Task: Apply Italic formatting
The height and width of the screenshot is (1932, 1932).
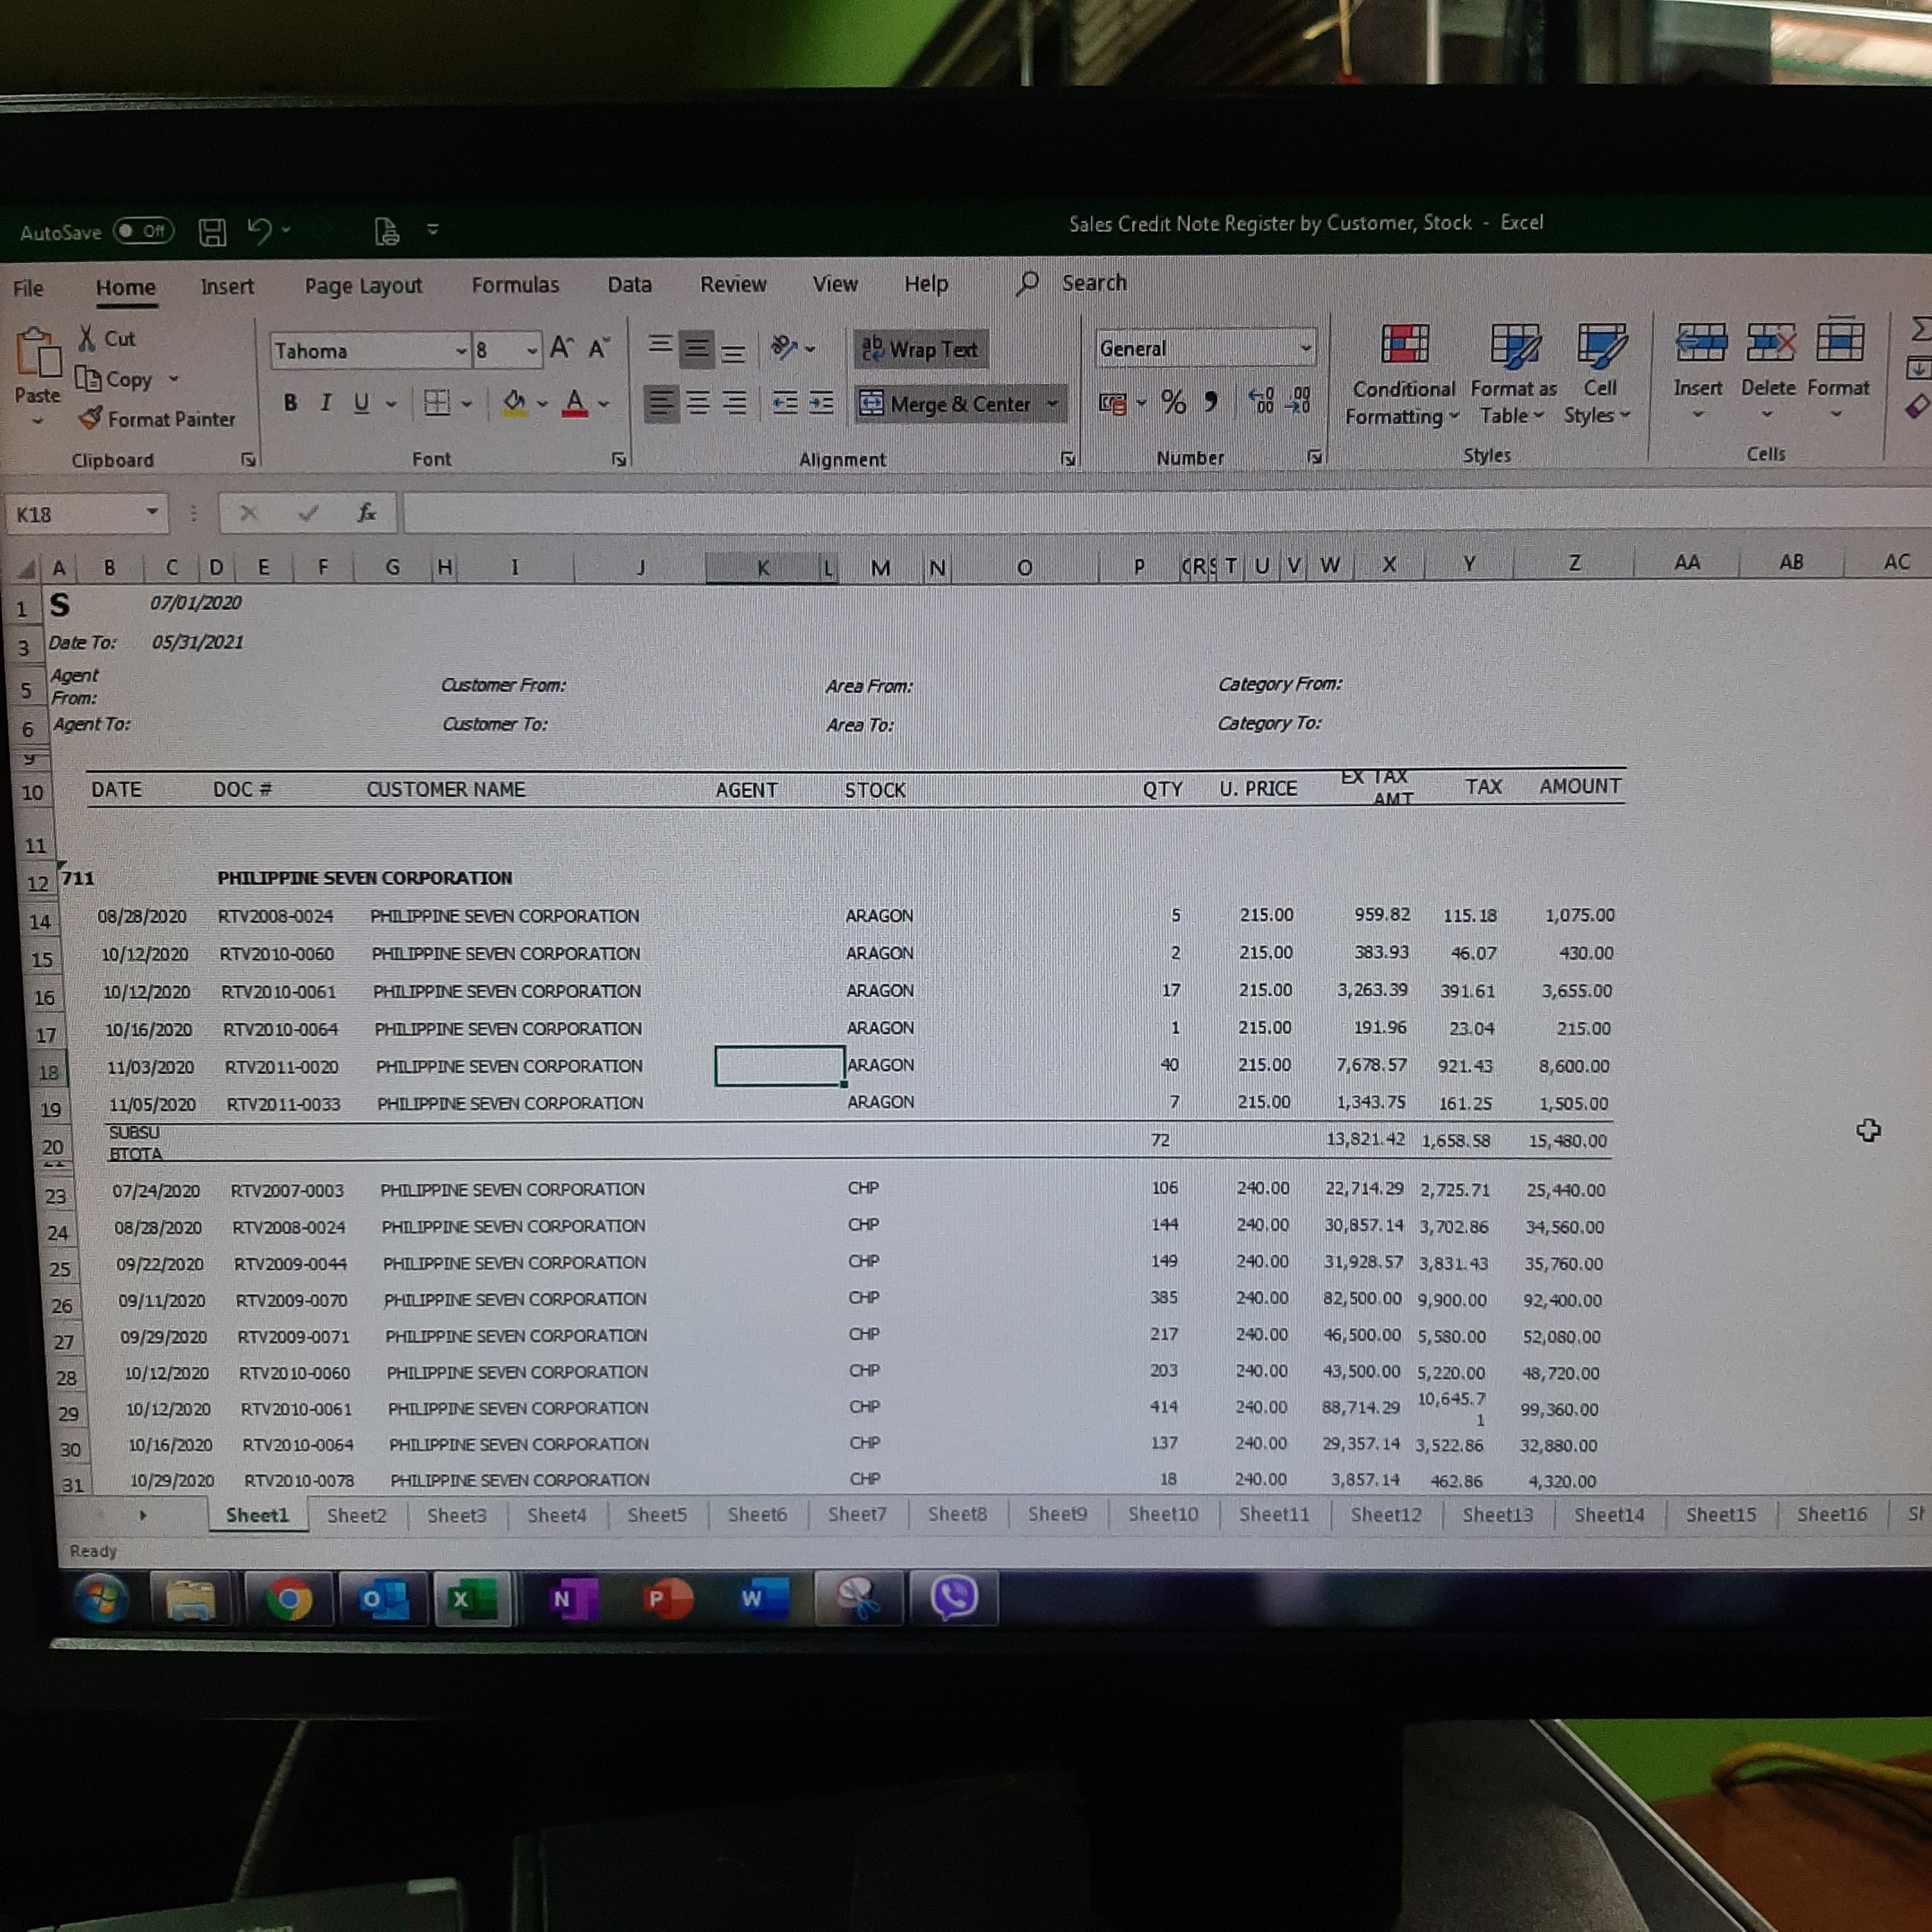Action: (x=325, y=403)
